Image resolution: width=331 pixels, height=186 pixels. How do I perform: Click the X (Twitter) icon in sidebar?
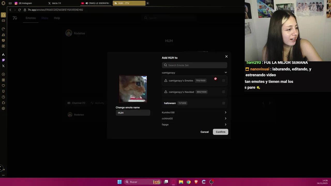pyautogui.click(x=3, y=66)
